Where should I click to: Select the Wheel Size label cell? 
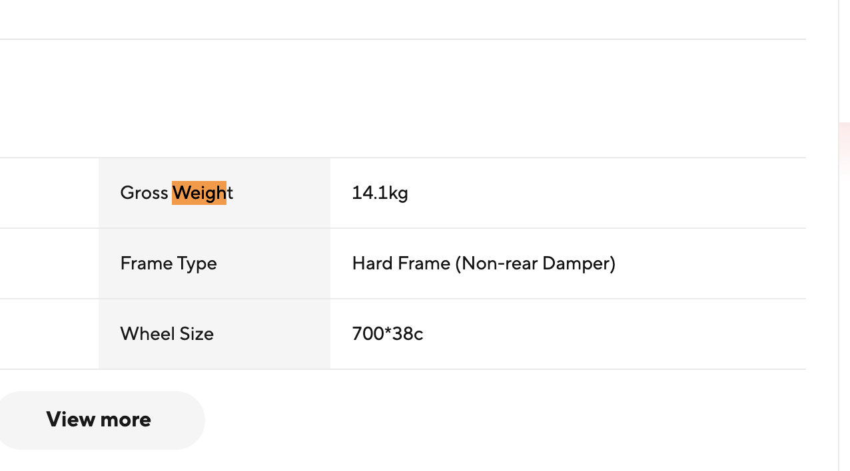(214, 334)
